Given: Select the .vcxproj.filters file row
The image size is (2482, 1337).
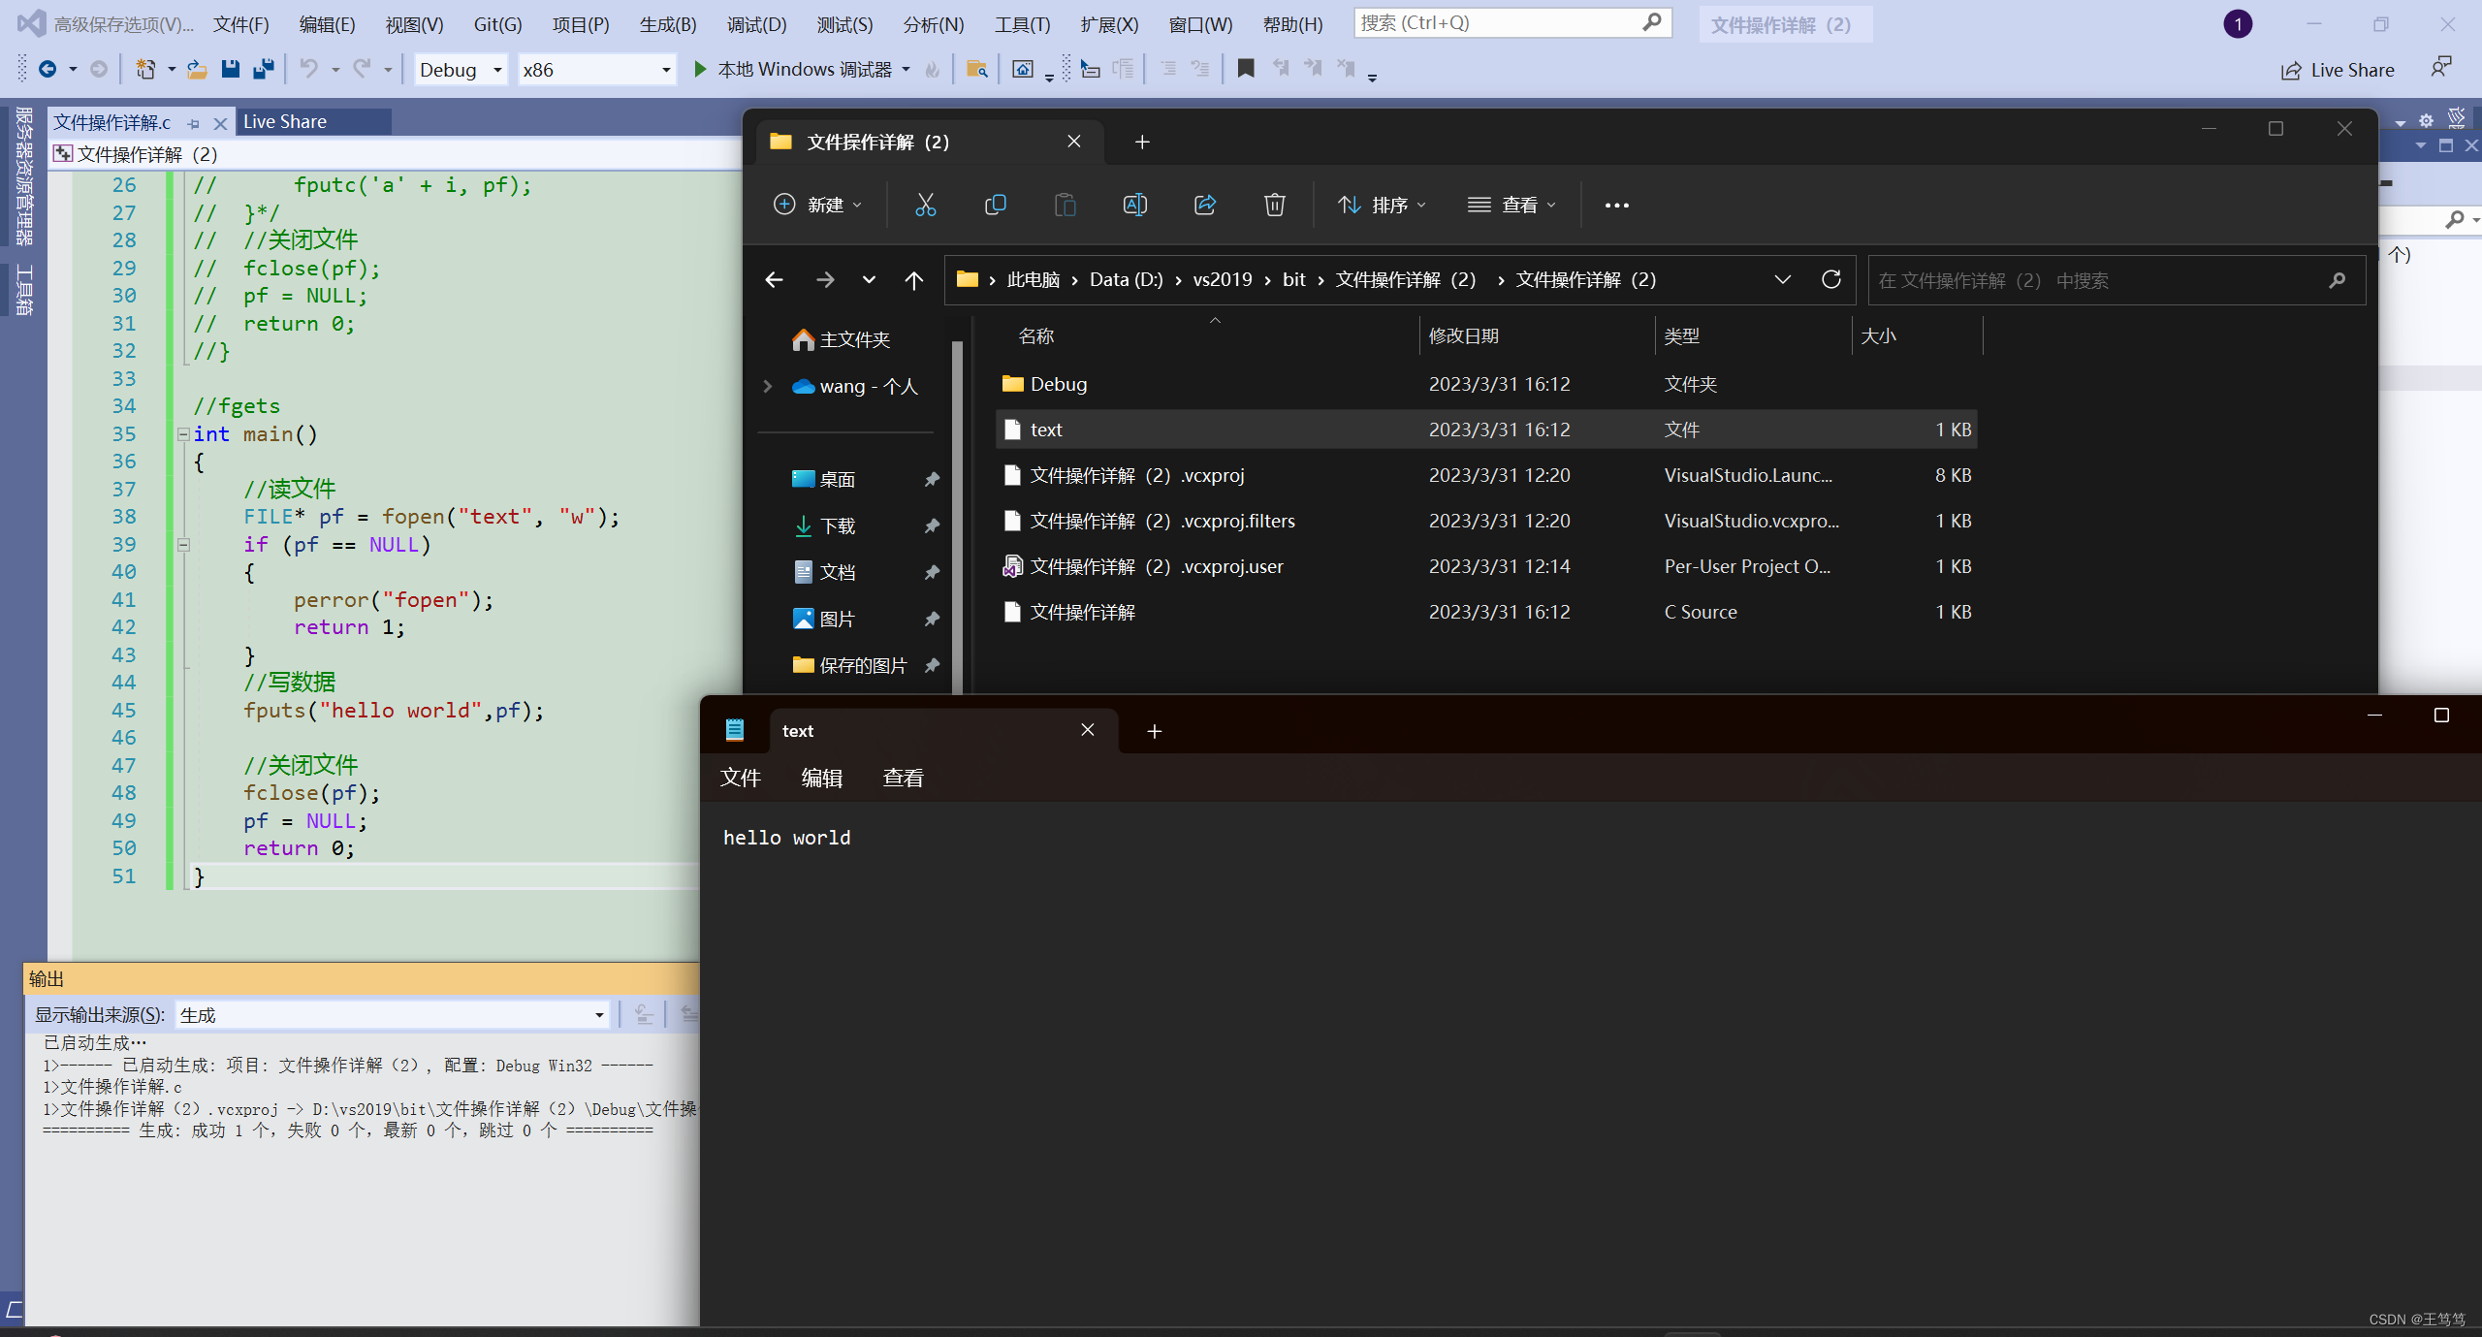Looking at the screenshot, I should coord(1485,521).
